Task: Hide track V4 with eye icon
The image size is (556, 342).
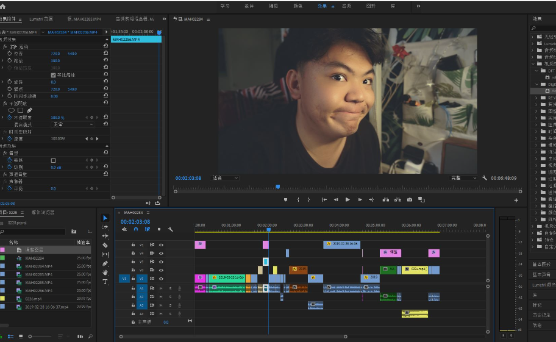Action: pos(161,254)
